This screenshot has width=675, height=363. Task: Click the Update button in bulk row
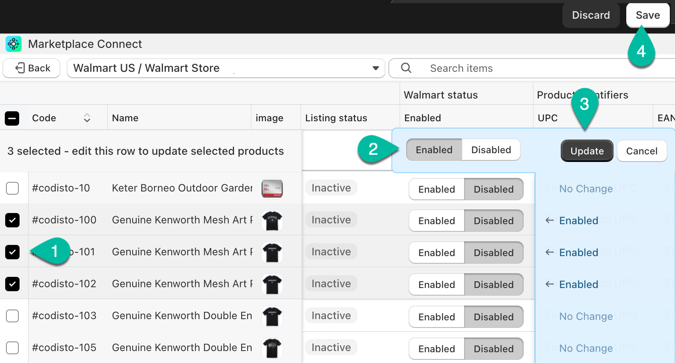(x=587, y=151)
